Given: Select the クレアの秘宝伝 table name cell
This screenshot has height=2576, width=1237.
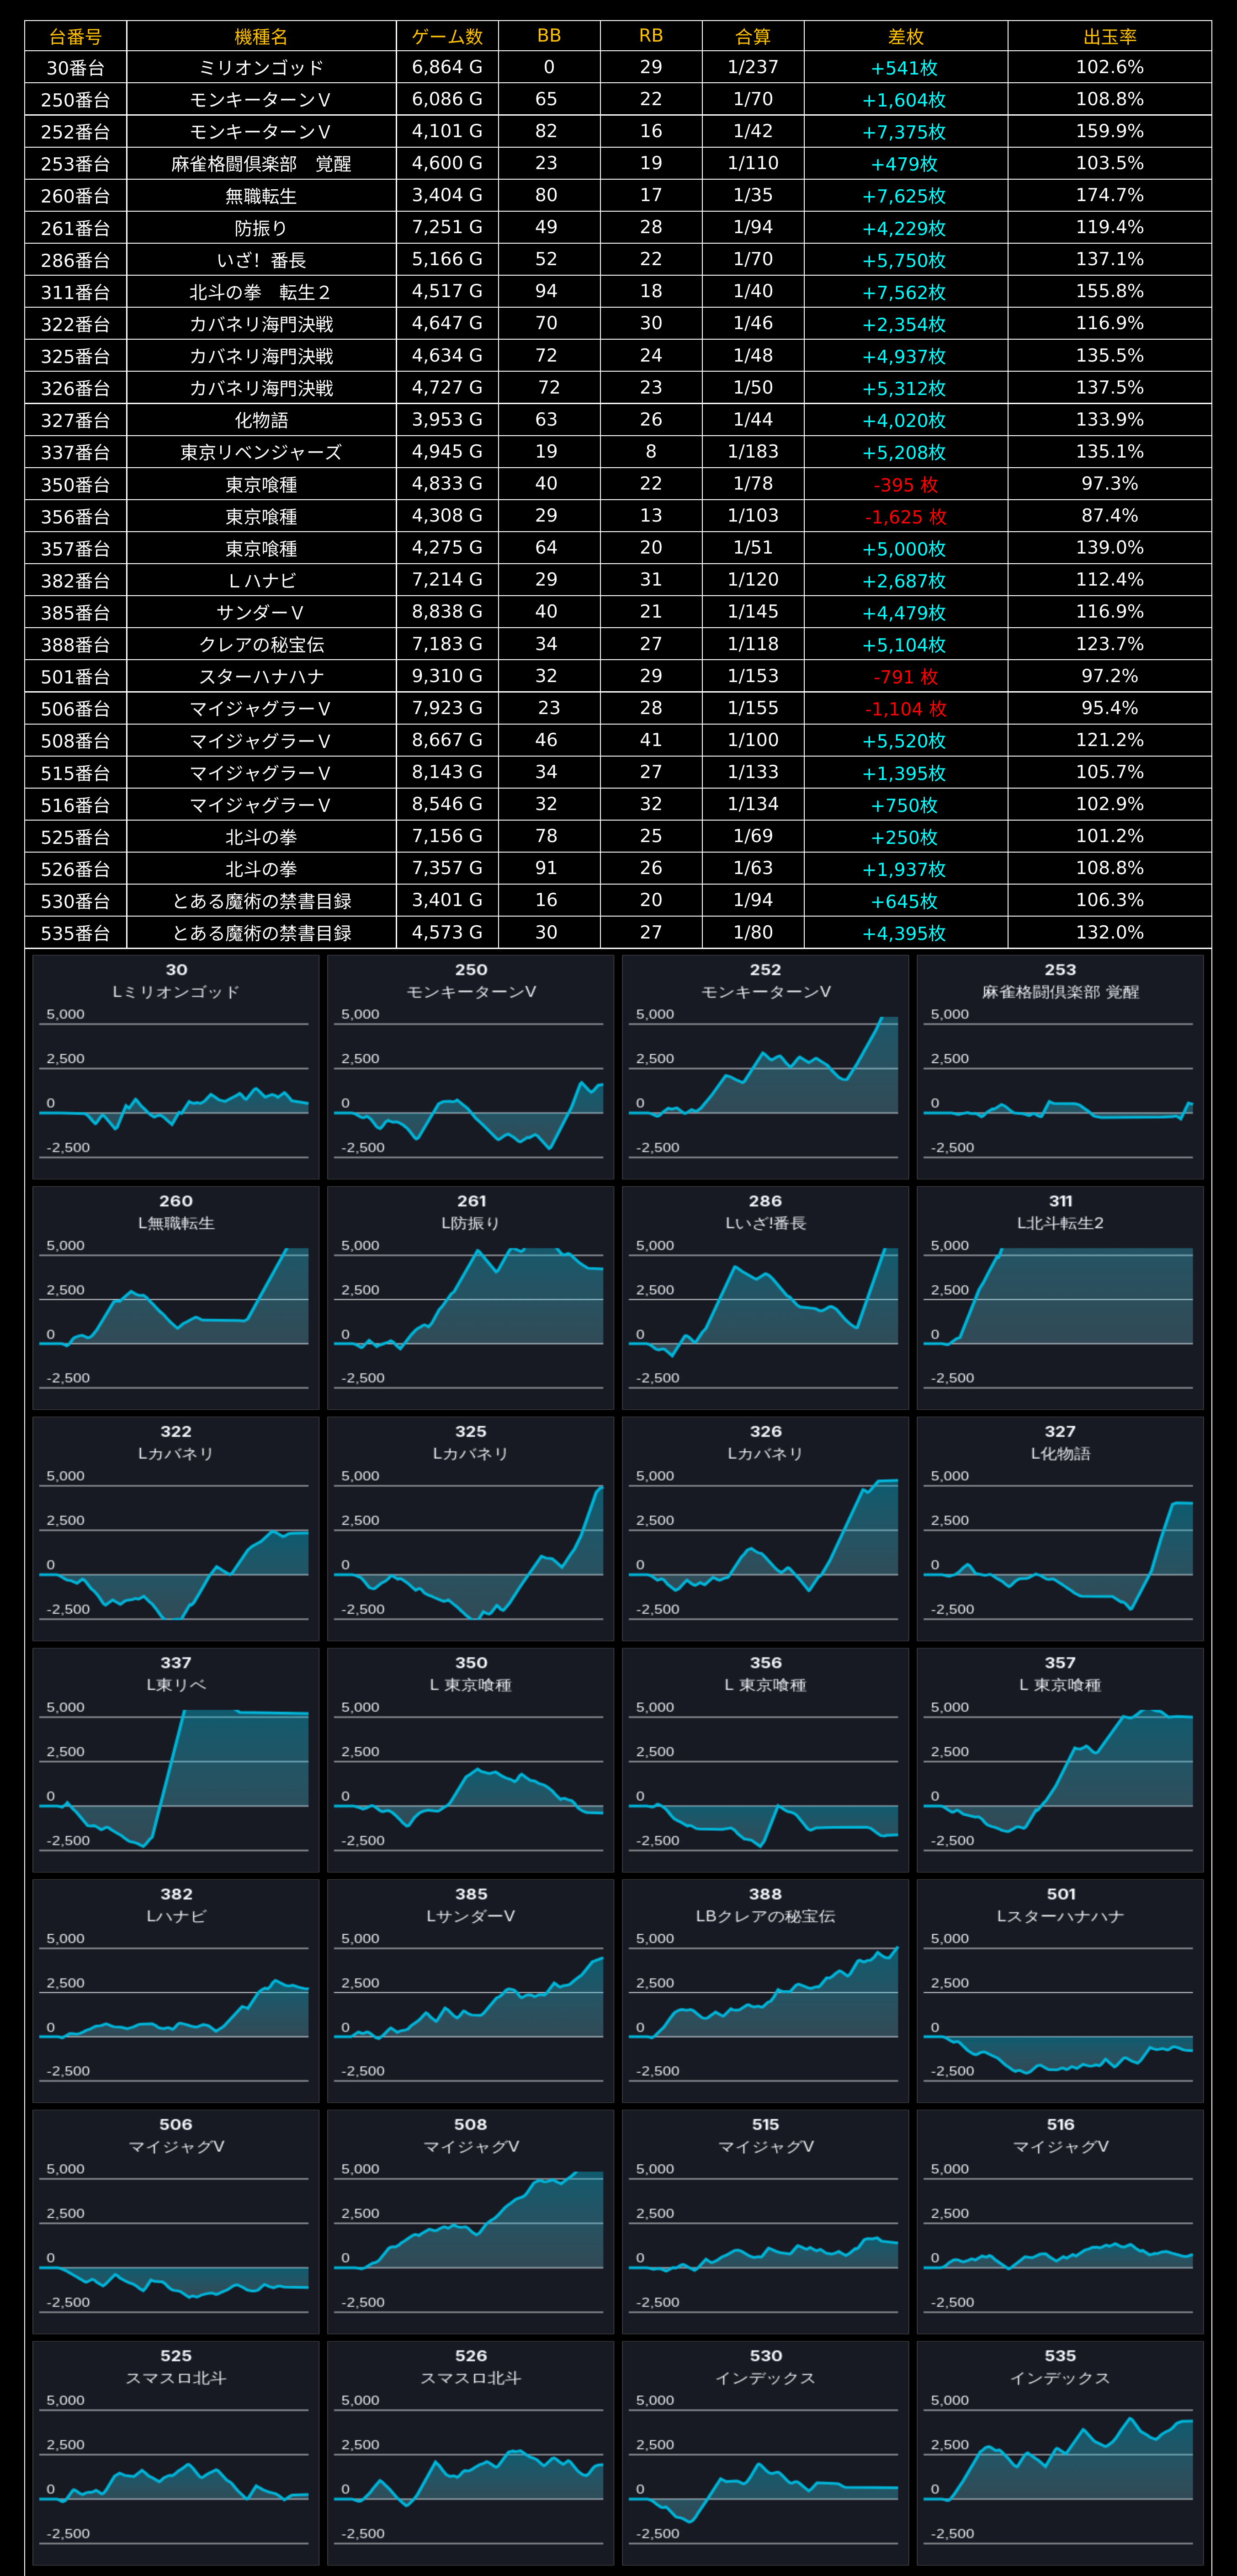Looking at the screenshot, I should 261,645.
